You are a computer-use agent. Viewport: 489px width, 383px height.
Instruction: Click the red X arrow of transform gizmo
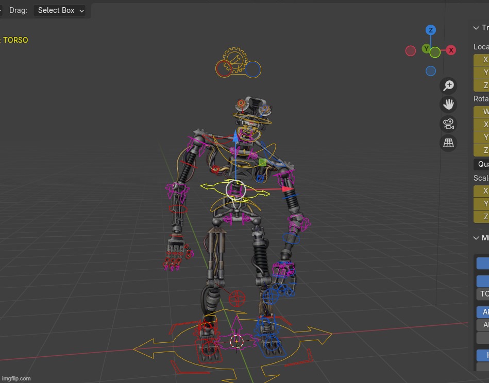coord(288,189)
